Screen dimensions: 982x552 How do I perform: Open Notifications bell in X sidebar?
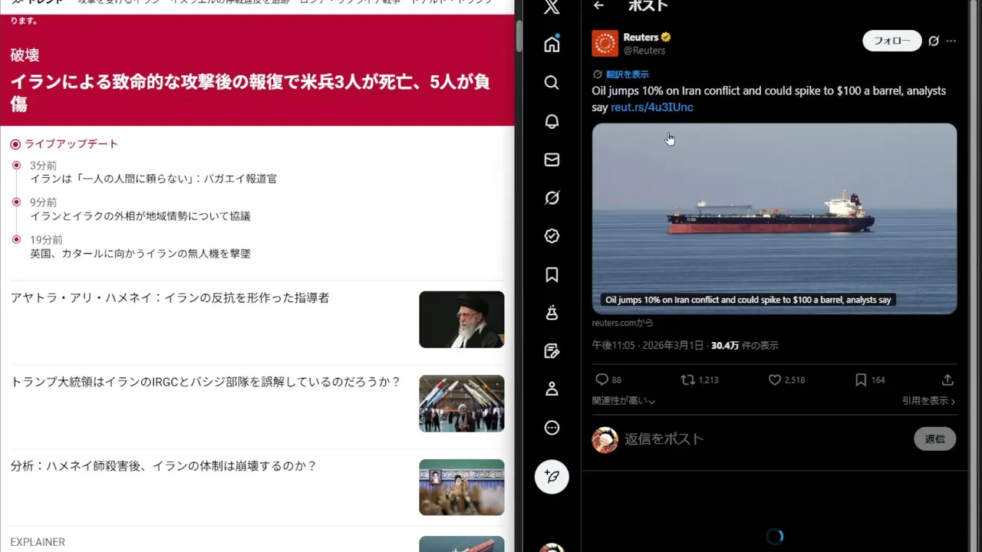(x=552, y=121)
